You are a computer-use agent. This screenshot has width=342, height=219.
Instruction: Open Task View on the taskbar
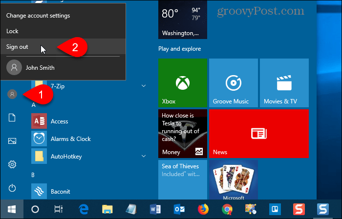[59, 209]
